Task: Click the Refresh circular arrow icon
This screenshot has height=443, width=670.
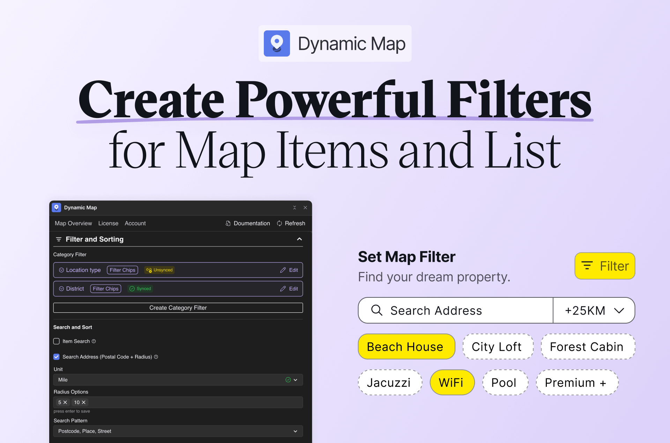Action: point(280,223)
